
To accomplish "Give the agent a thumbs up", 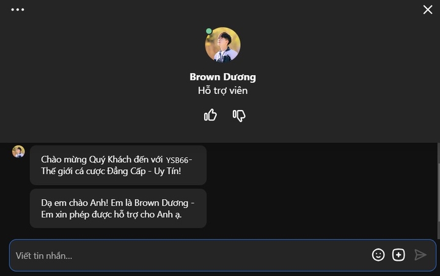I will (x=210, y=115).
